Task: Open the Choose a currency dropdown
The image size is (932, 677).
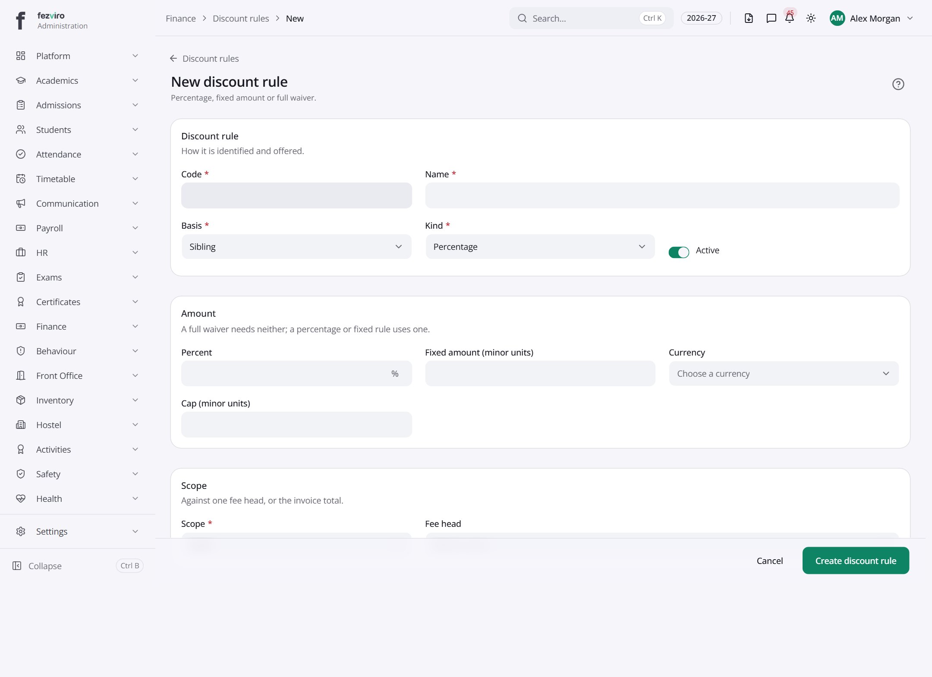Action: [x=784, y=374]
